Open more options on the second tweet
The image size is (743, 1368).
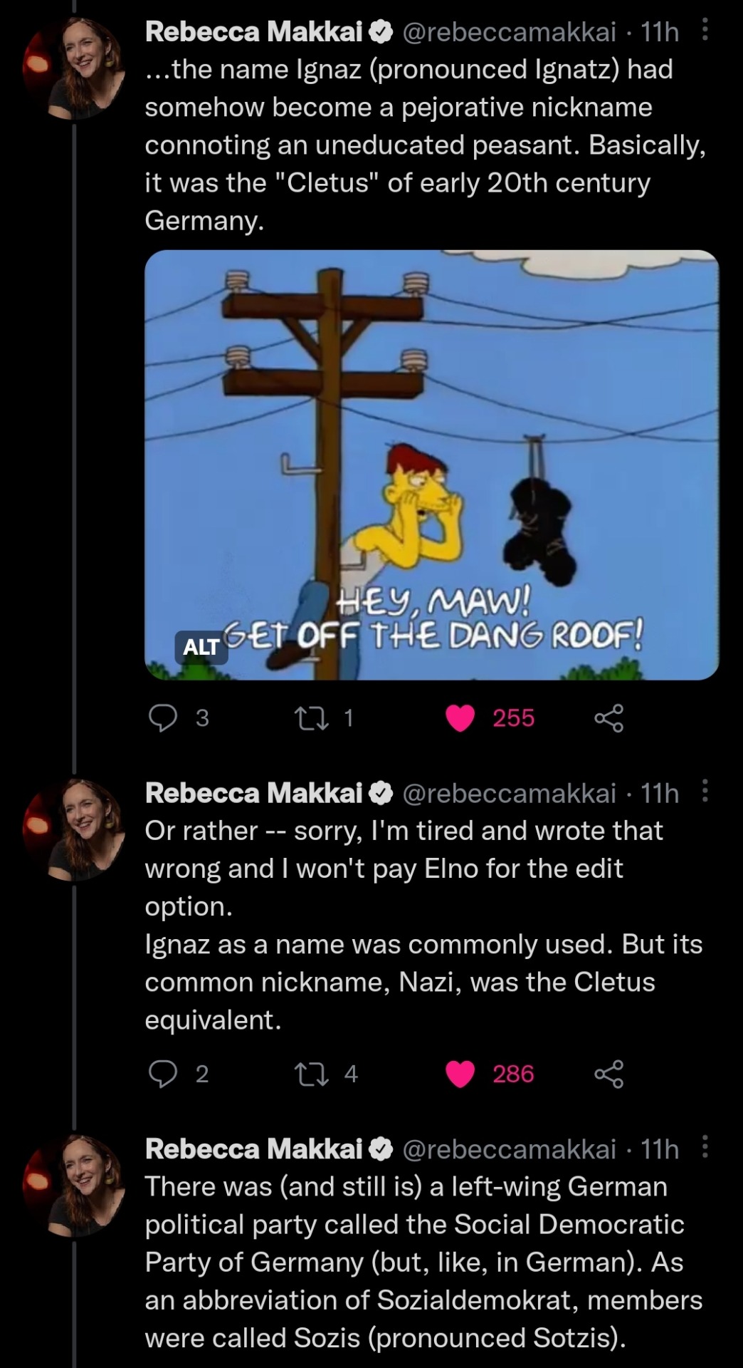705,791
